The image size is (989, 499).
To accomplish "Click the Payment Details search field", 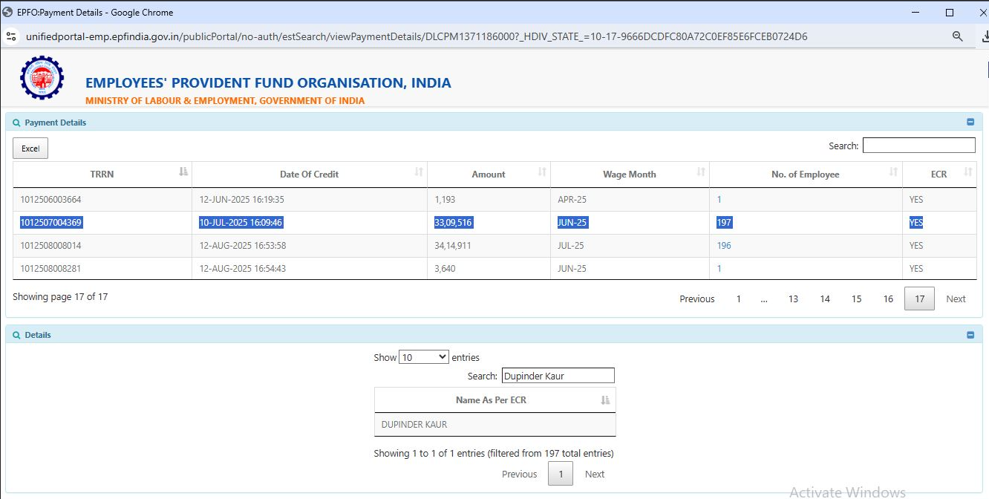I will (x=918, y=146).
